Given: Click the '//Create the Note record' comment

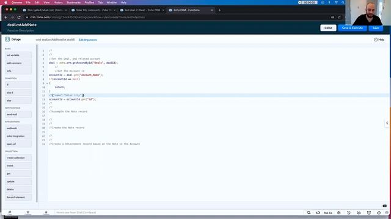Looking at the screenshot, I should tap(67, 128).
